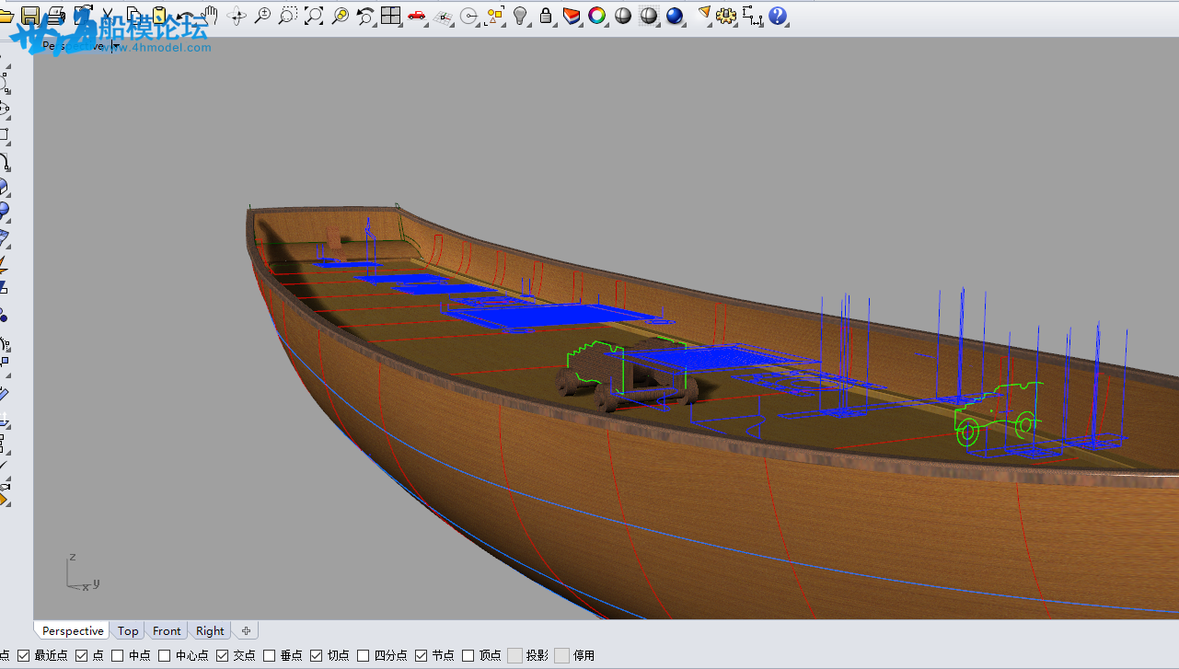Screen dimensions: 1179x669
Task: Toggle the 节点 snap checkbox
Action: click(x=422, y=655)
